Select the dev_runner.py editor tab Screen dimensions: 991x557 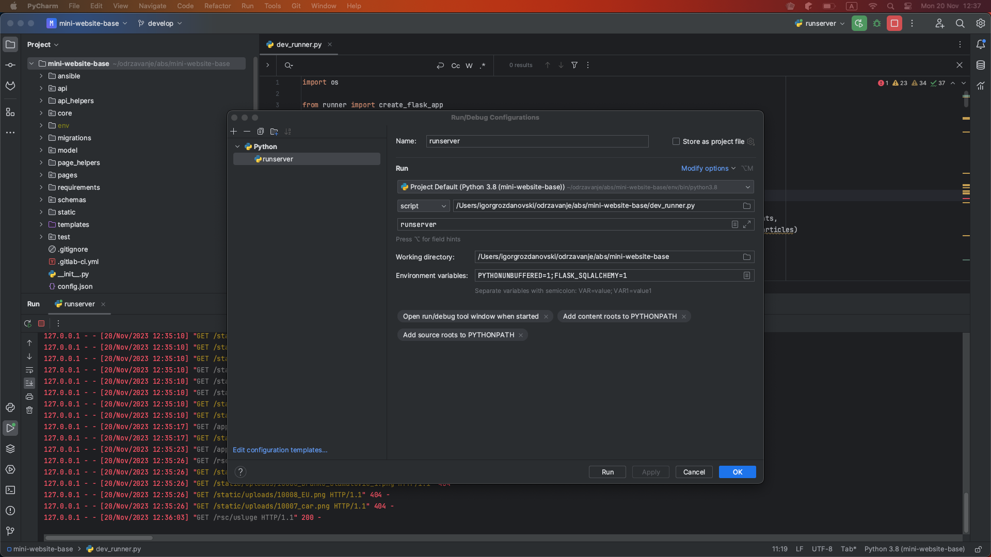pos(298,44)
